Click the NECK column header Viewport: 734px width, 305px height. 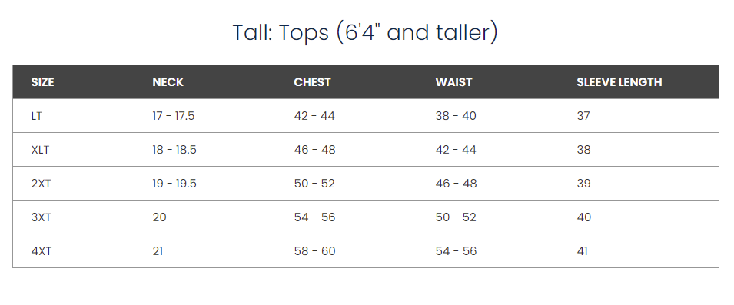tap(168, 82)
